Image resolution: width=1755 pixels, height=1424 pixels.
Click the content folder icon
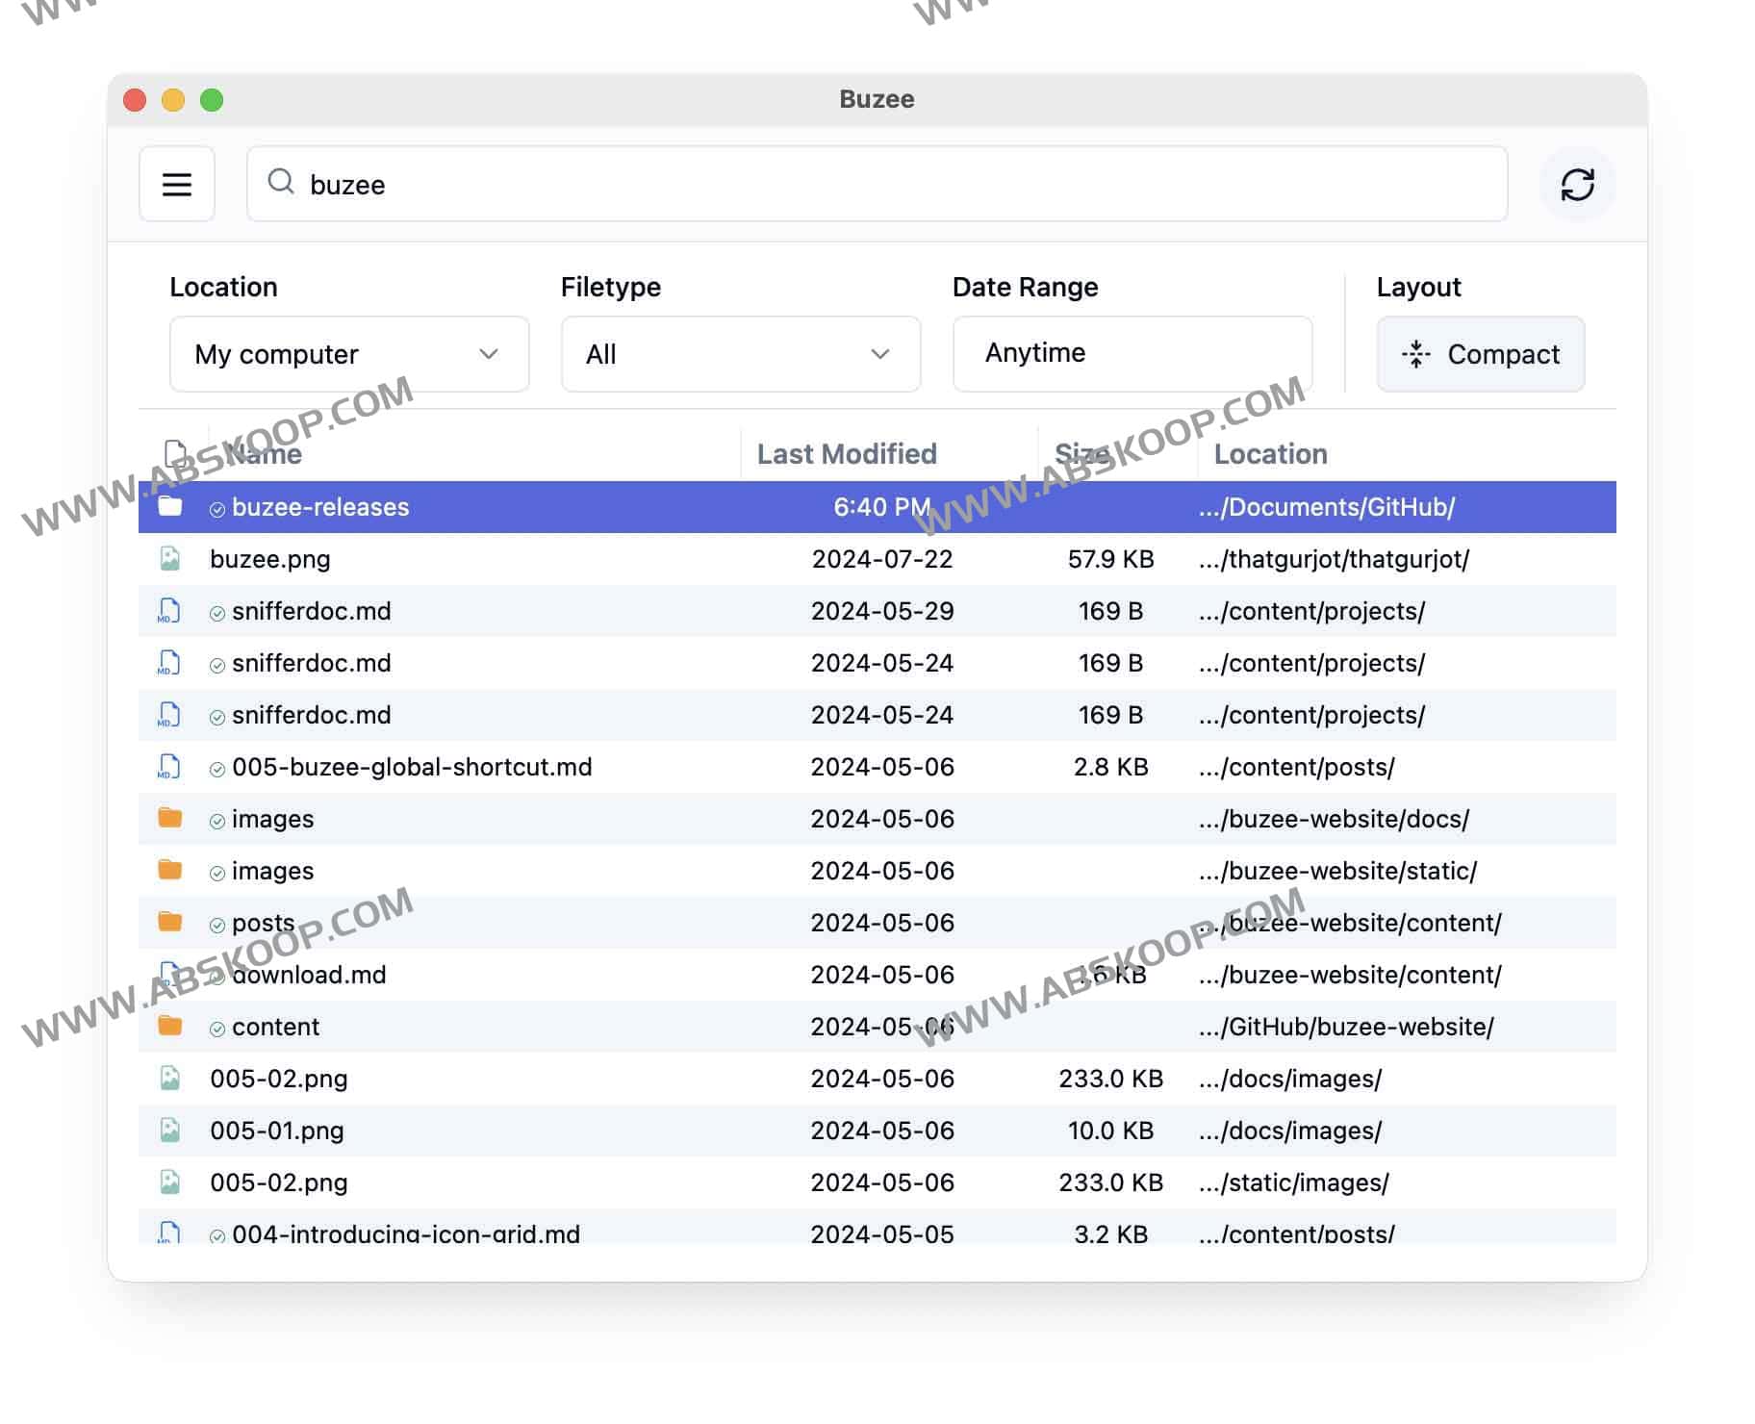(170, 1026)
